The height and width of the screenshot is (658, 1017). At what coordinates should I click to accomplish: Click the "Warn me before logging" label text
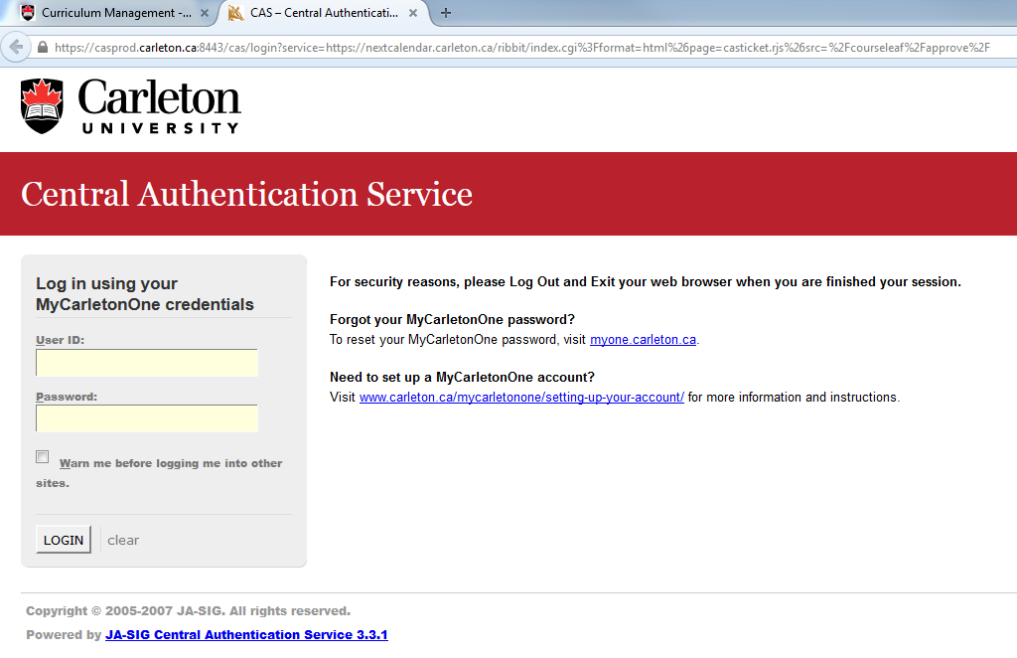[170, 463]
